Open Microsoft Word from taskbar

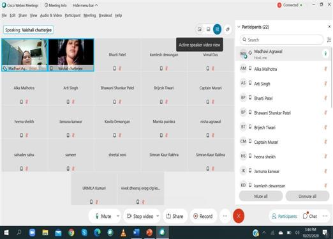tap(137, 233)
